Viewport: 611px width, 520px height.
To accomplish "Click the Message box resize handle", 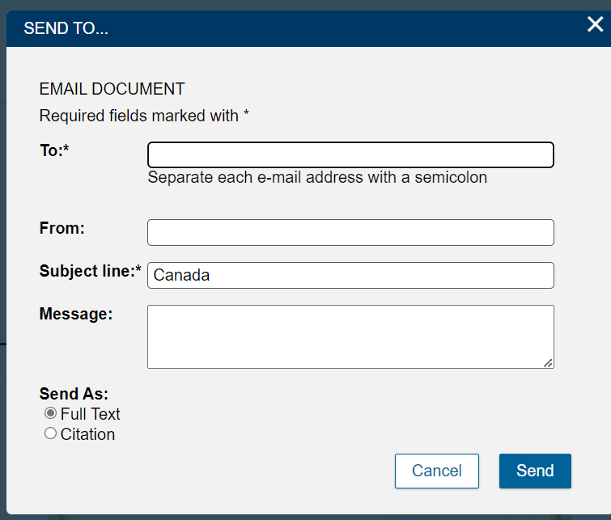I will click(x=548, y=363).
